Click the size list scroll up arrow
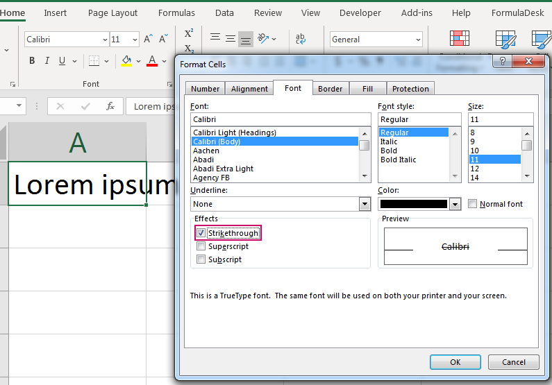 527,134
